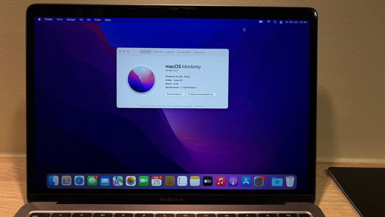This screenshot has height=217, width=385.
Task: Launch Apple TV from the Dock
Action: (208, 182)
